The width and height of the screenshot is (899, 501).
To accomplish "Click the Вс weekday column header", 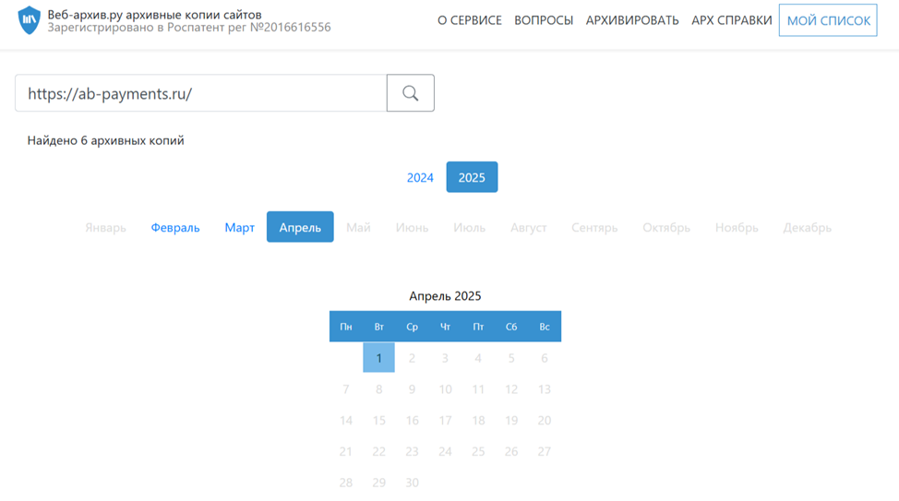I will [x=544, y=327].
